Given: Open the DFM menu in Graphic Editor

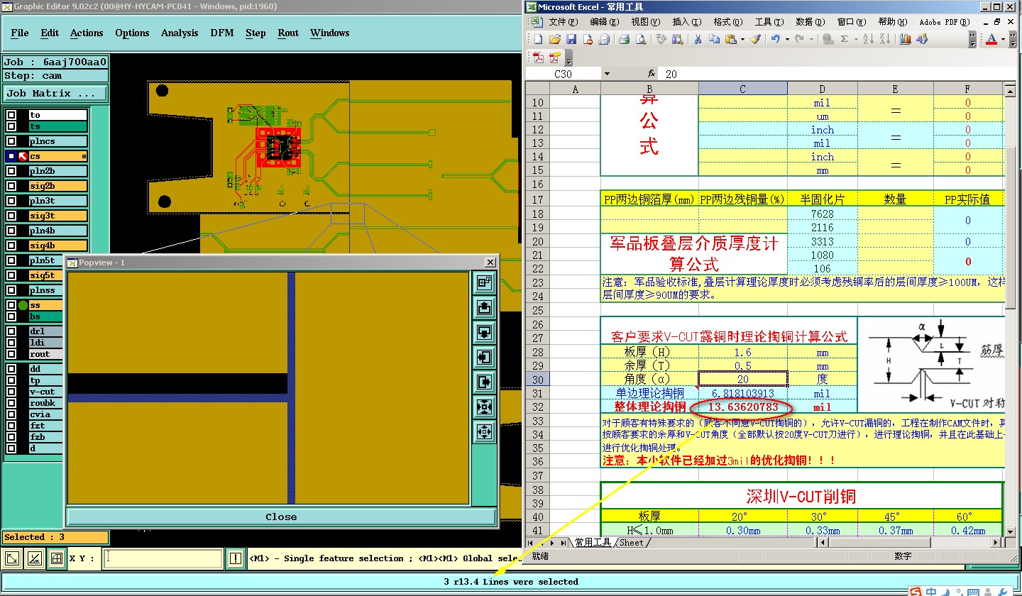Looking at the screenshot, I should pyautogui.click(x=222, y=33).
